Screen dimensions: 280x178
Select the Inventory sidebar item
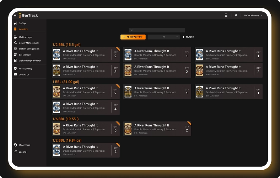[x=23, y=29]
